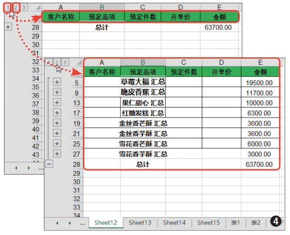290x235 pixels.
Task: Expand the 草莓大福 汇总 group at row 5
Action: point(57,82)
